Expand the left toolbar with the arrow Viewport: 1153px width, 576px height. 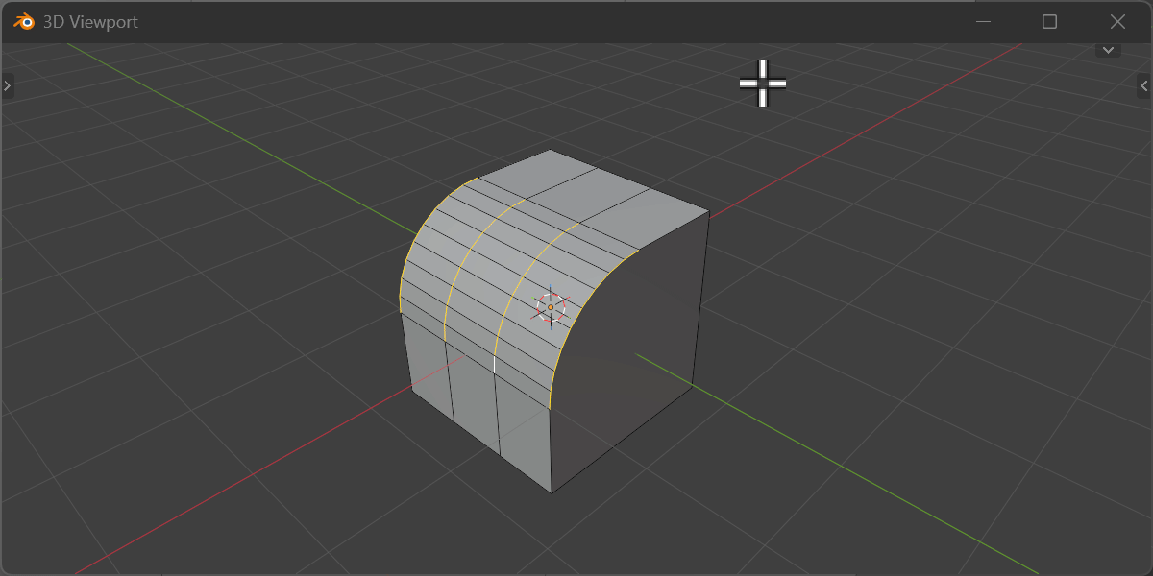7,86
